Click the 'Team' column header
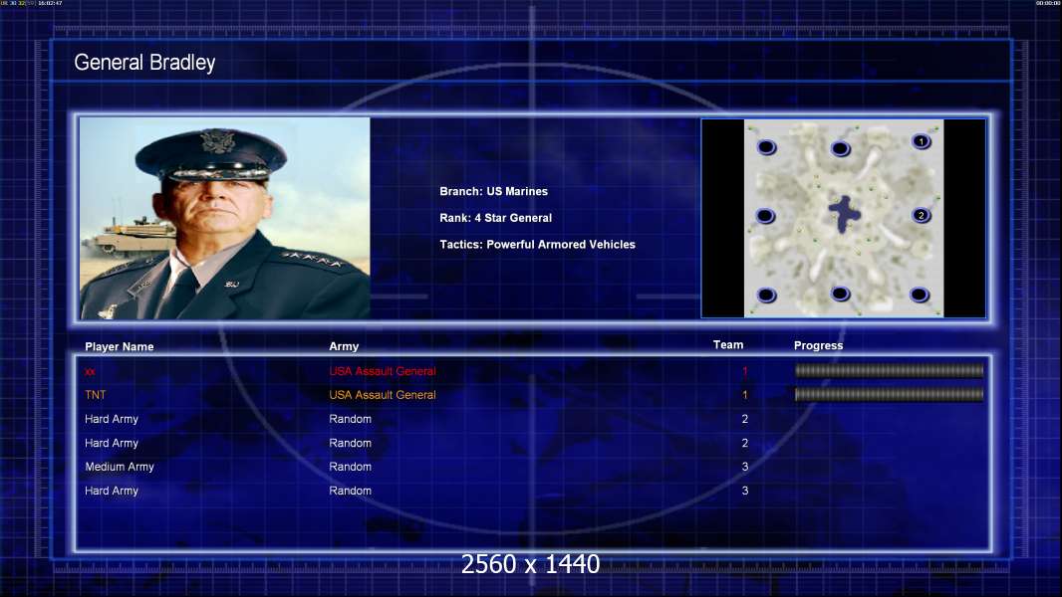Image resolution: width=1062 pixels, height=597 pixels. coord(728,345)
